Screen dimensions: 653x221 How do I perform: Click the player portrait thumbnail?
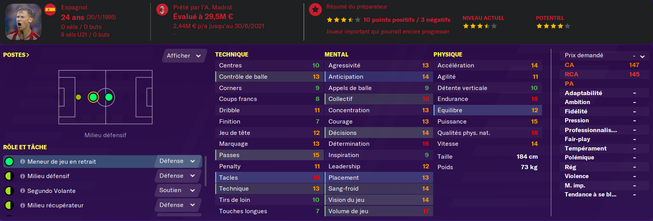pos(23,22)
